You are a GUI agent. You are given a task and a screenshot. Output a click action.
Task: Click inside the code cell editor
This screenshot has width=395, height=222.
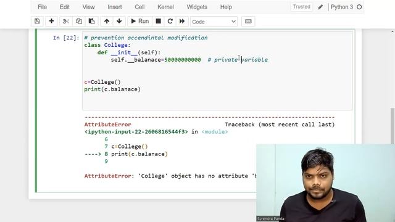(x=217, y=70)
